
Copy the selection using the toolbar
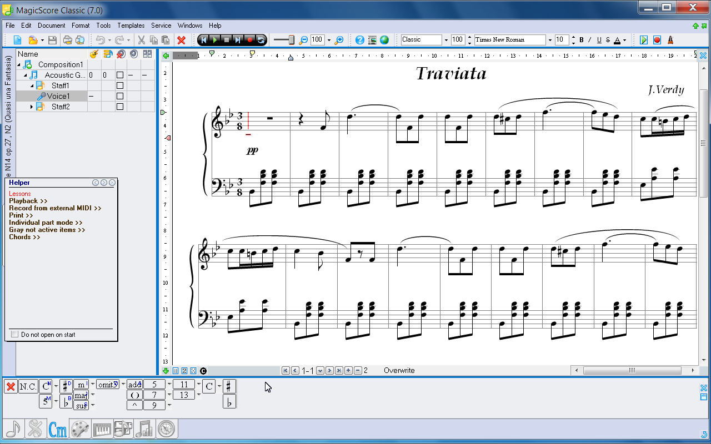click(153, 40)
